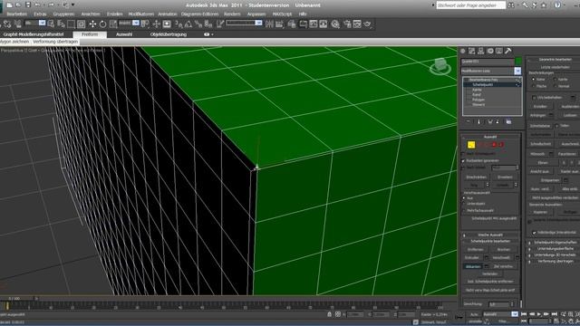This screenshot has width=580, height=326.
Task: Click the Redo arrow in title bar
Action: 52,5
